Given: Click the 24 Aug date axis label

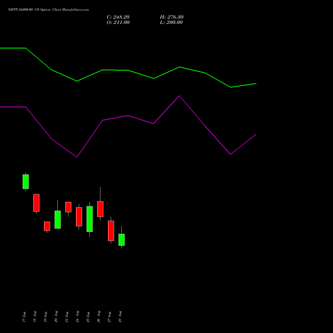Looking at the screenshot, I should click(x=77, y=317).
